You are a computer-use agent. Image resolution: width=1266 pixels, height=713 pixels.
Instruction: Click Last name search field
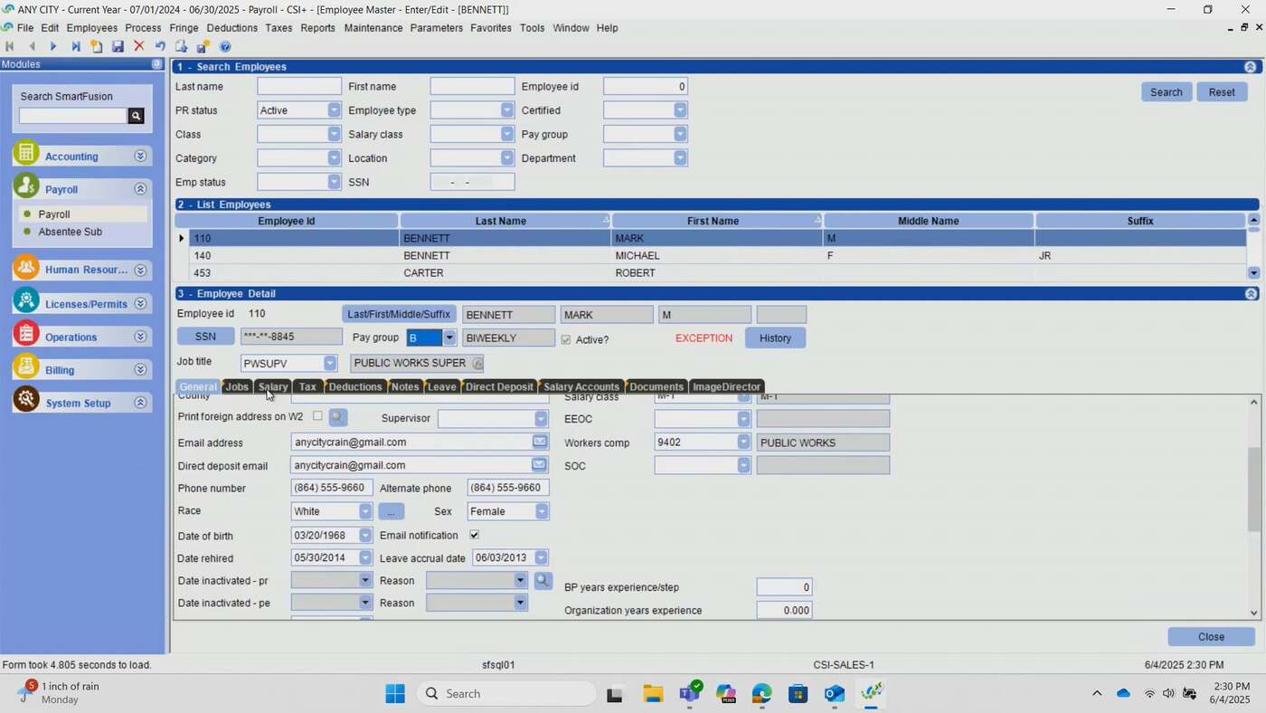(299, 87)
